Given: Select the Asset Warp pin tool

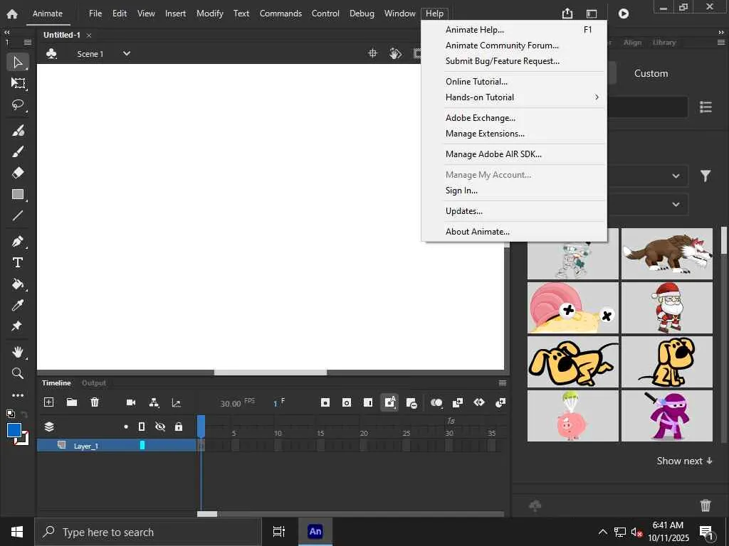Looking at the screenshot, I should pyautogui.click(x=18, y=326).
